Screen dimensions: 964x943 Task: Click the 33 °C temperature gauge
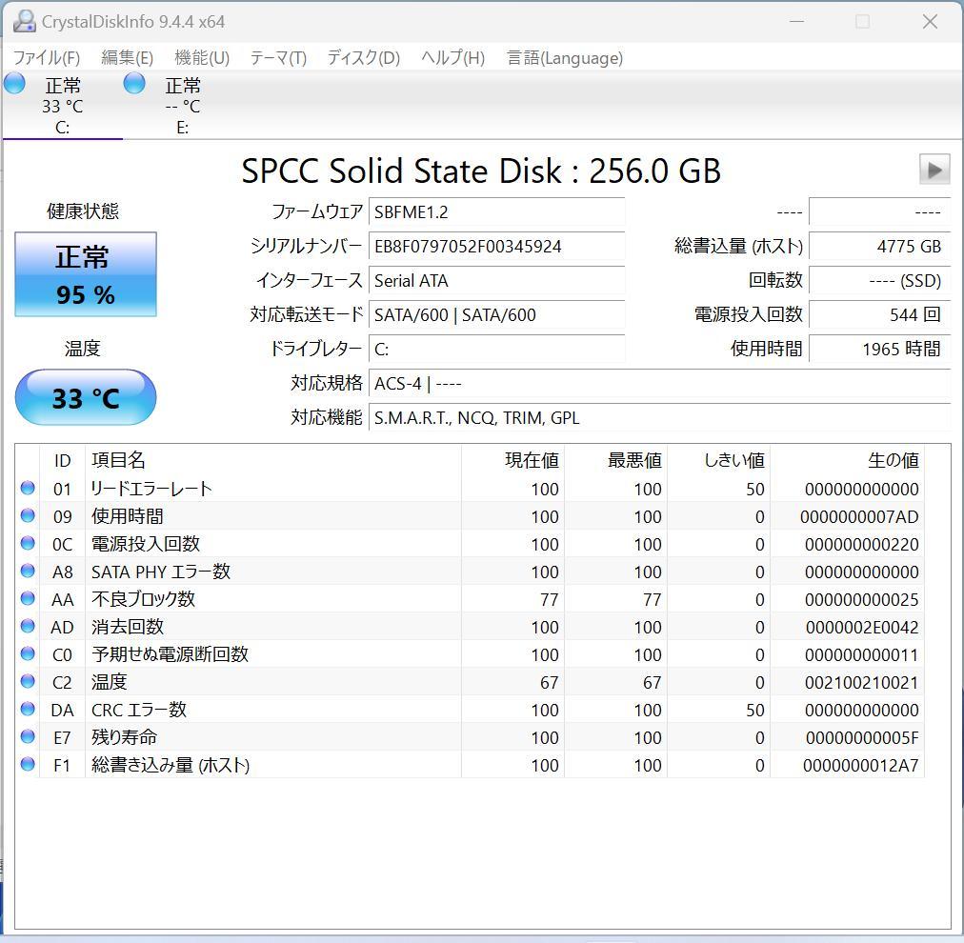85,397
